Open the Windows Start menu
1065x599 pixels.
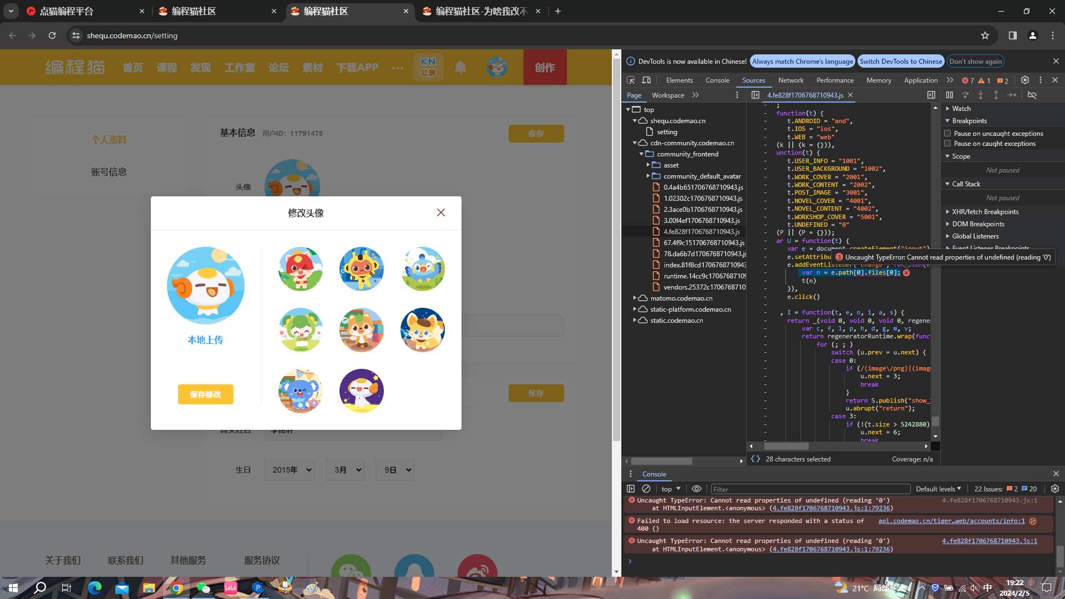click(13, 588)
